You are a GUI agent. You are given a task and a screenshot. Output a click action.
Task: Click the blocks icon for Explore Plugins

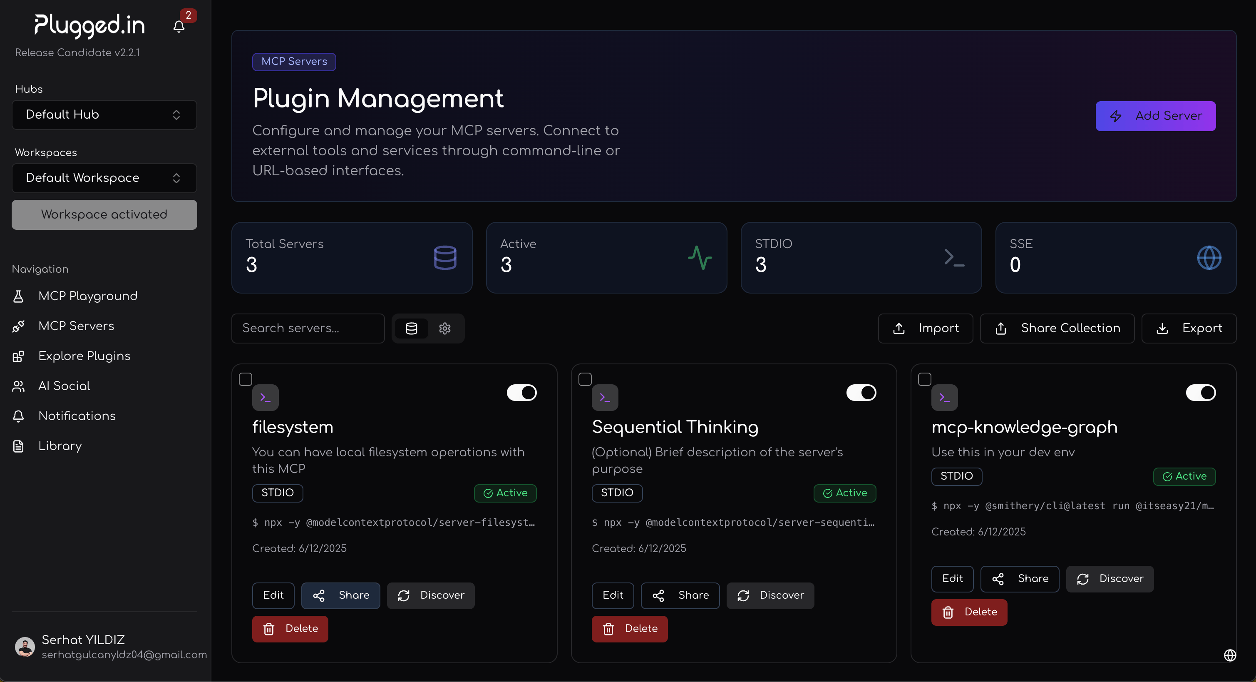pos(19,356)
